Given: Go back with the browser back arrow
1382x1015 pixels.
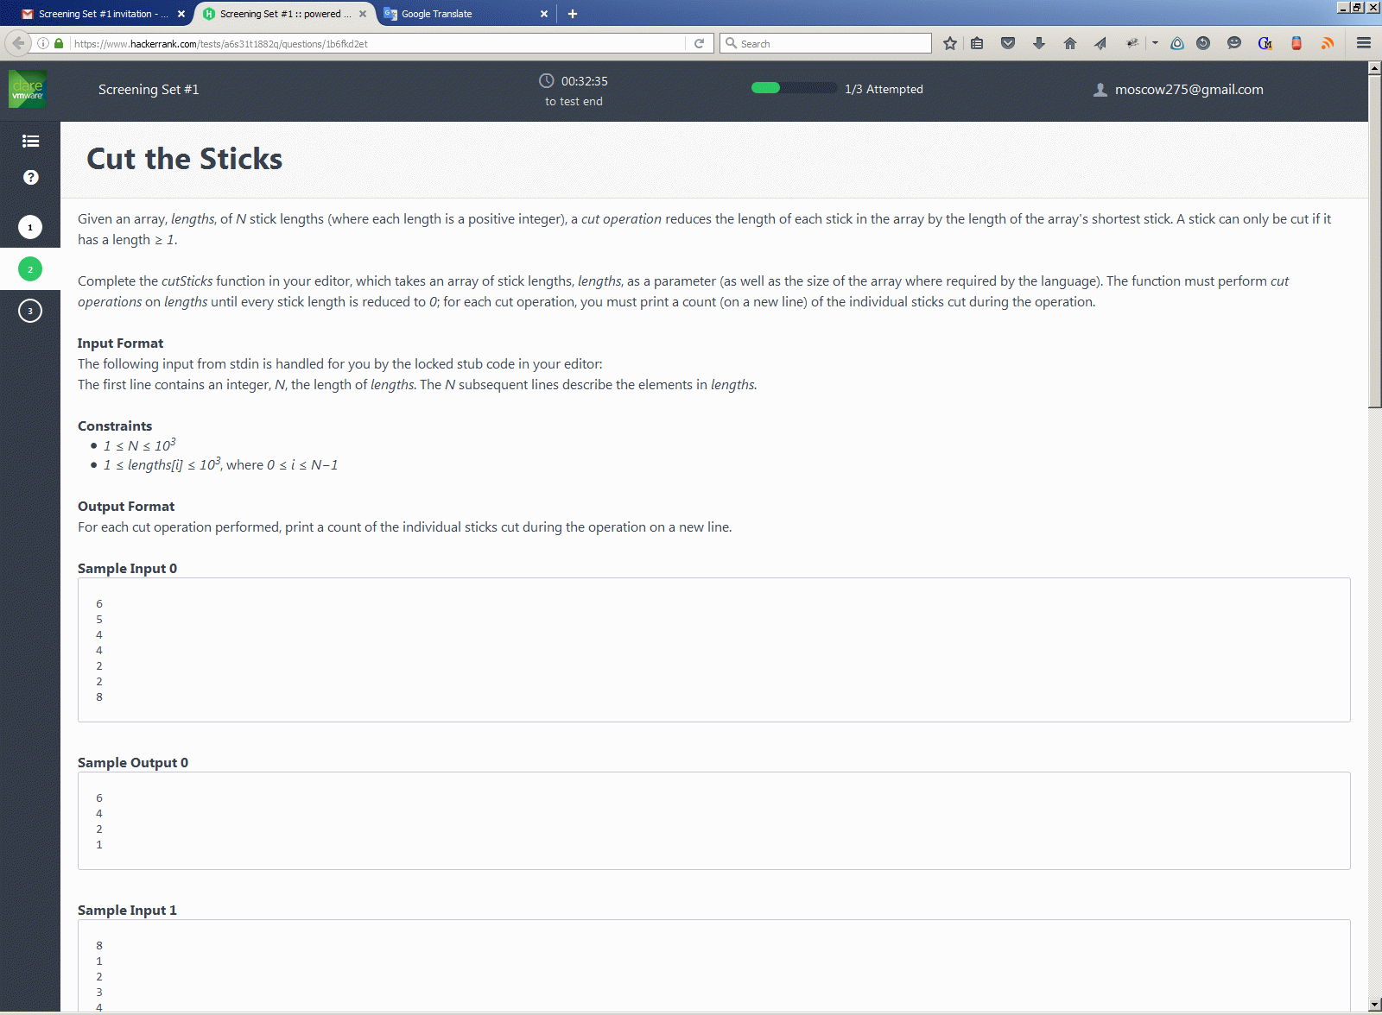Looking at the screenshot, I should click(18, 43).
